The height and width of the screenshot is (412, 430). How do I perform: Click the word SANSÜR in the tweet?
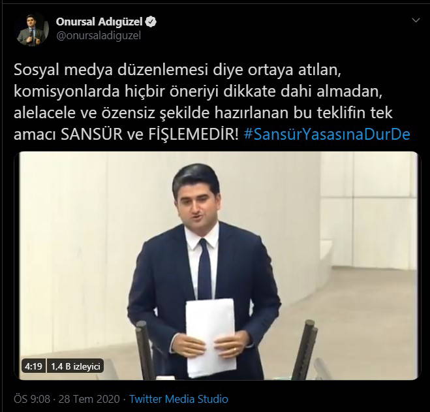click(91, 135)
